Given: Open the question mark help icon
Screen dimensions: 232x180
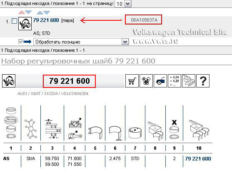Looking at the screenshot, I should tap(203, 81).
